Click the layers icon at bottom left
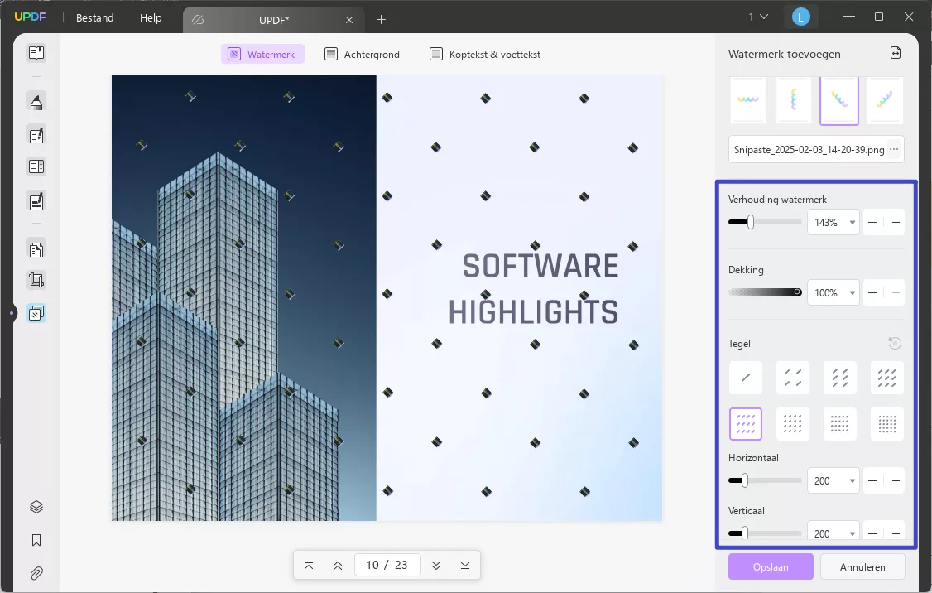Screen dimensions: 932x593 [36, 507]
